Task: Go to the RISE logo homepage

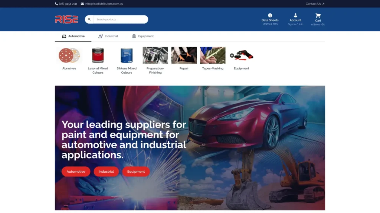Action: coord(67,19)
